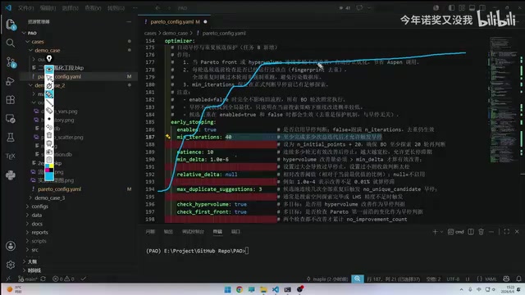The height and width of the screenshot is (295, 525).
Task: Switch to the Debug Console panel tab
Action: click(x=193, y=231)
